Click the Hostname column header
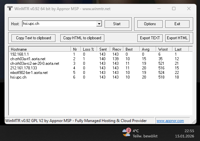This screenshot has height=141, width=200. pyautogui.click(x=40, y=49)
